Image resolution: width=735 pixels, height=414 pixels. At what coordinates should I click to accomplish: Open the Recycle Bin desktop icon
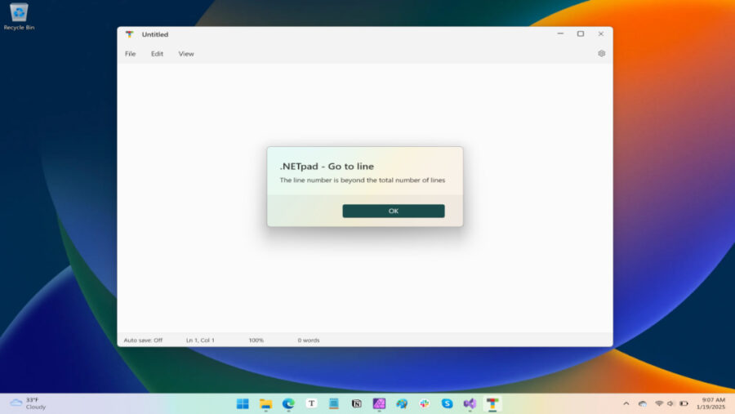point(19,17)
